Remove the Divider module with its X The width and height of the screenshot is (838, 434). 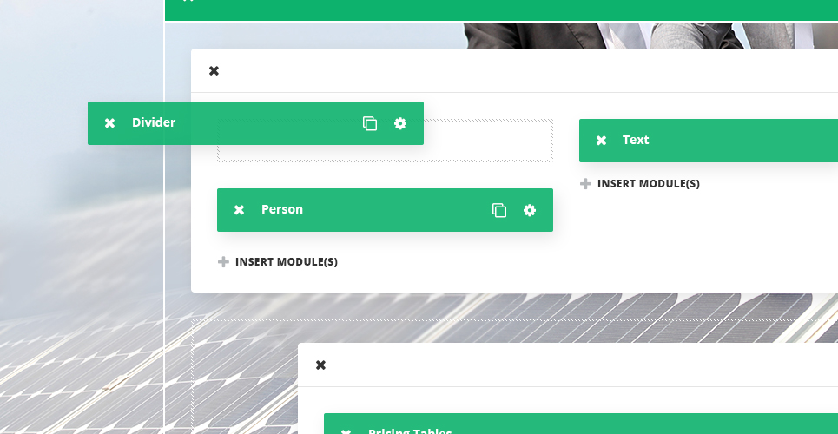(x=109, y=123)
